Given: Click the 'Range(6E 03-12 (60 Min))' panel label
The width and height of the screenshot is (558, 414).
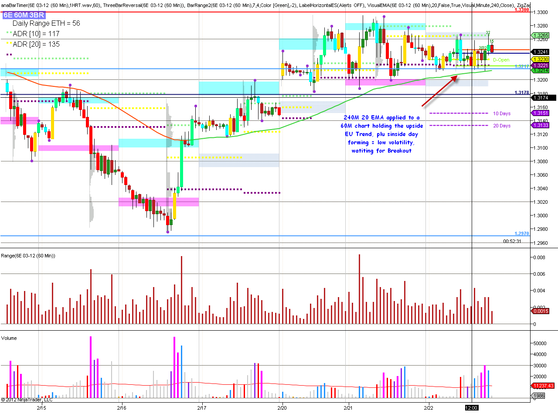Looking at the screenshot, I should [28, 255].
